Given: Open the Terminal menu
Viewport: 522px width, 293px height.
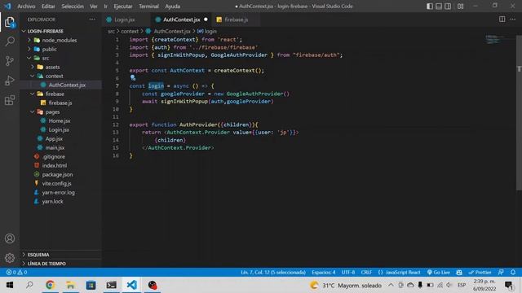Looking at the screenshot, I should click(148, 7).
